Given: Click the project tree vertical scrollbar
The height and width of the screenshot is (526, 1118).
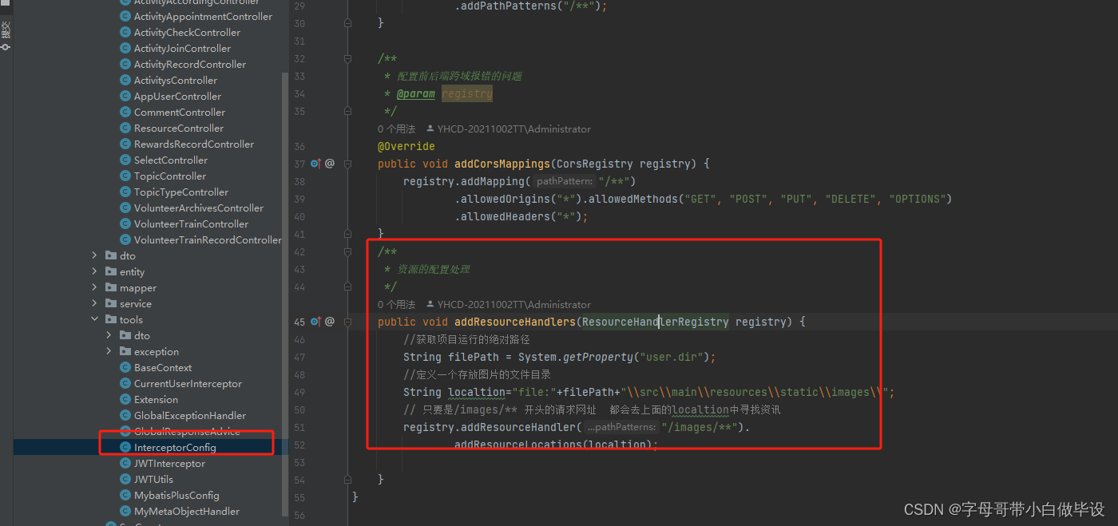Looking at the screenshot, I should [285, 295].
